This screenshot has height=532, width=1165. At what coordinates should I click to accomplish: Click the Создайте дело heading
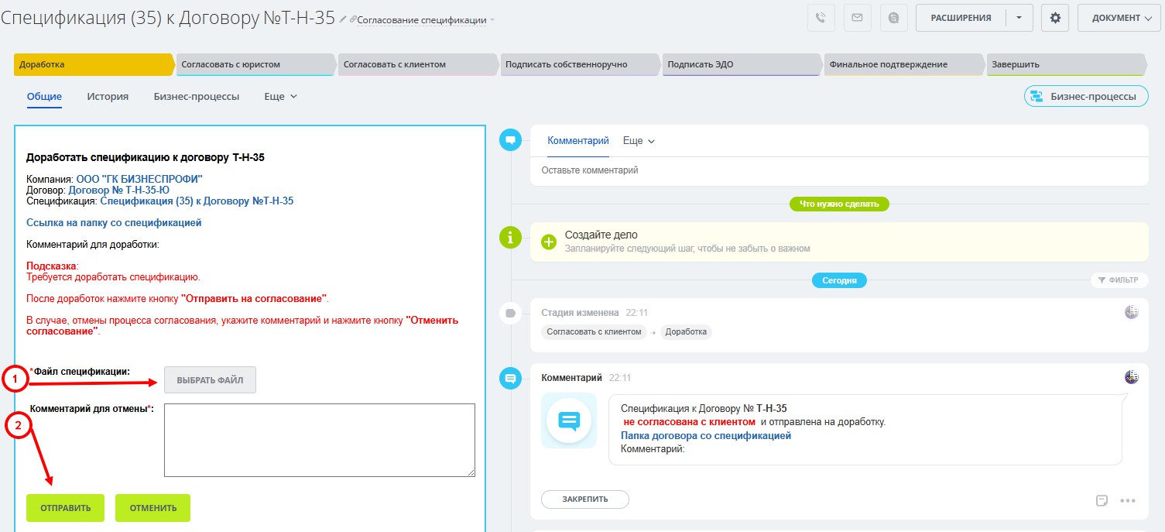(601, 235)
